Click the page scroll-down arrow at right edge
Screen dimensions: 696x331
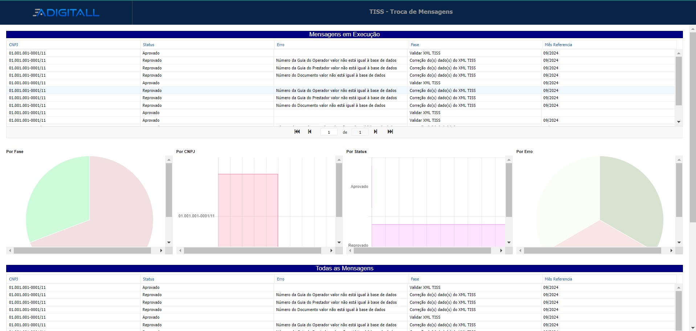coord(693,328)
